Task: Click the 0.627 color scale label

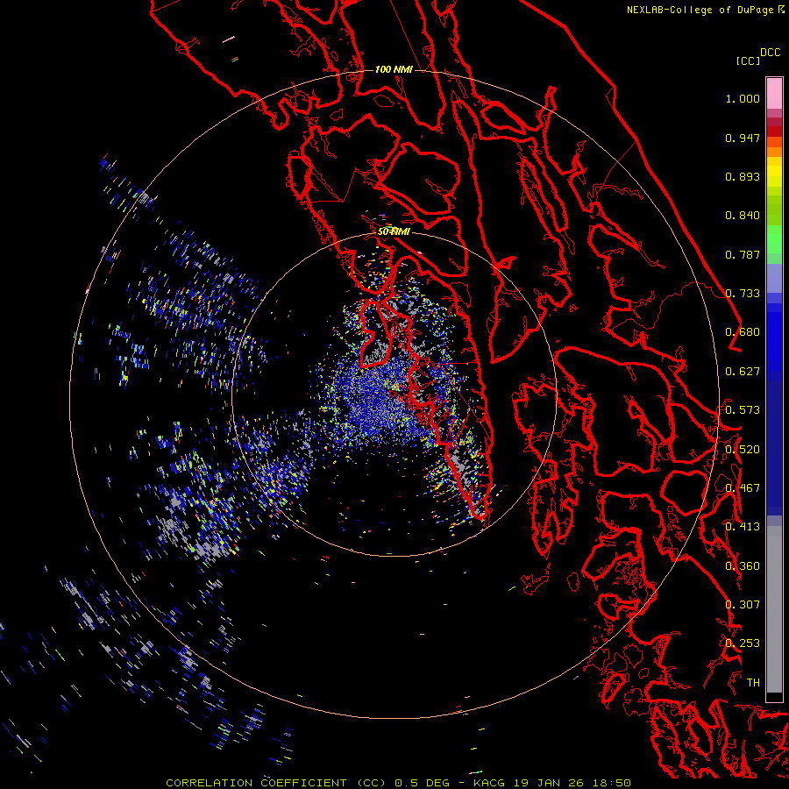Action: pos(743,372)
